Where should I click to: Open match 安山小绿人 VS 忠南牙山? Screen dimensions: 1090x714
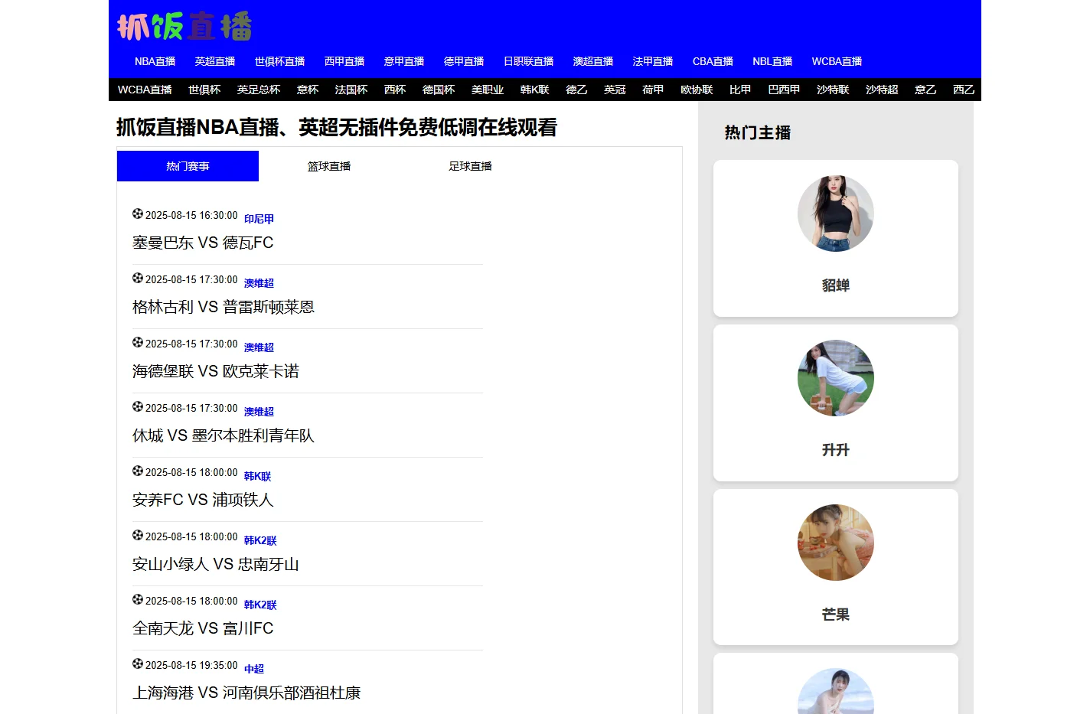click(216, 564)
